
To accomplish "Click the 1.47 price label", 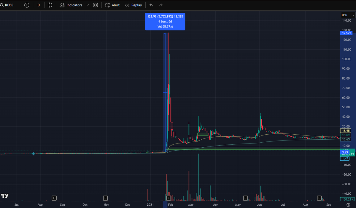I will pos(344,159).
